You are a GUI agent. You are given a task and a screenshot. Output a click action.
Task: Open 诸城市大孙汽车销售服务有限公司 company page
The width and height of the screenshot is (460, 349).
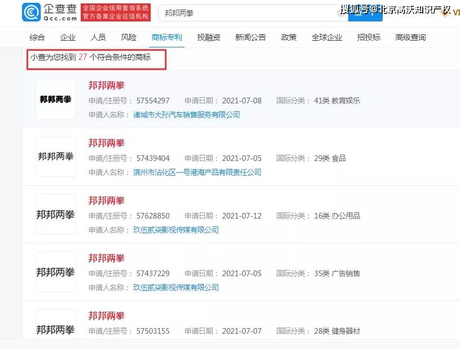[186, 114]
